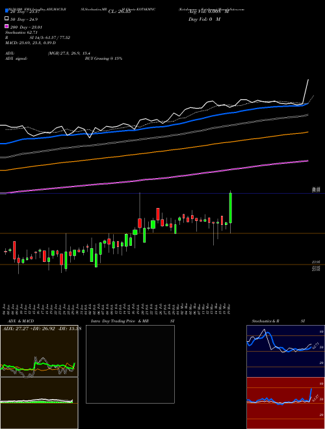Click the white price line spike at far right

click(x=306, y=90)
